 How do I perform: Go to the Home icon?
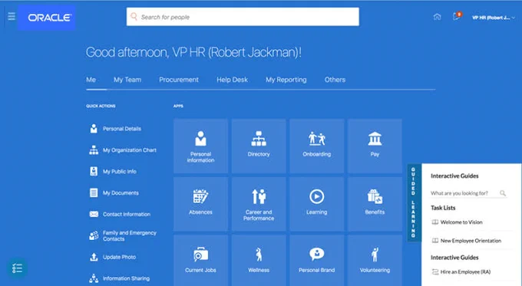tap(437, 17)
